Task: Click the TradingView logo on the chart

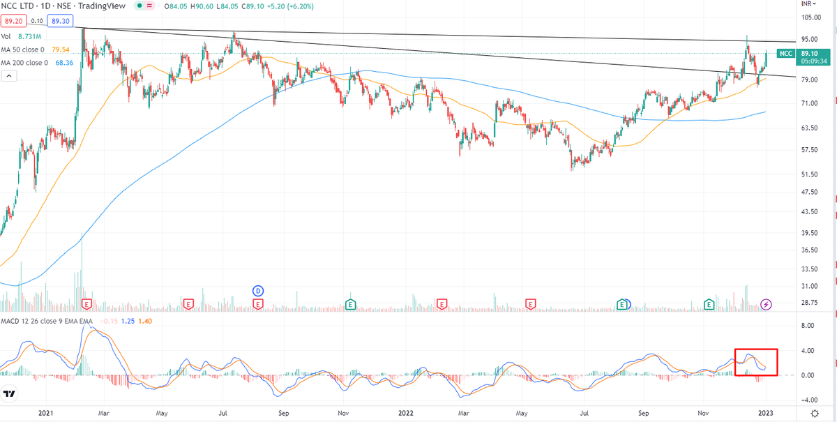Action: [10, 395]
